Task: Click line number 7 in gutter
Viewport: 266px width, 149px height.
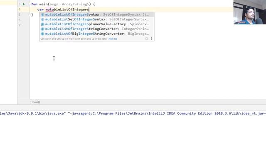Action: pyautogui.click(x=20, y=25)
